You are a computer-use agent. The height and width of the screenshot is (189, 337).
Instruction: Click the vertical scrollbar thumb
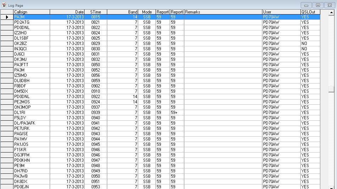(x=331, y=89)
